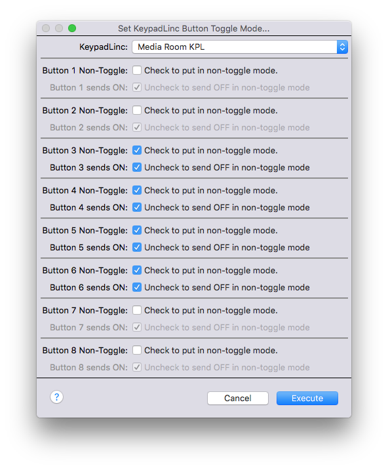Click the Cancel button

click(x=238, y=398)
